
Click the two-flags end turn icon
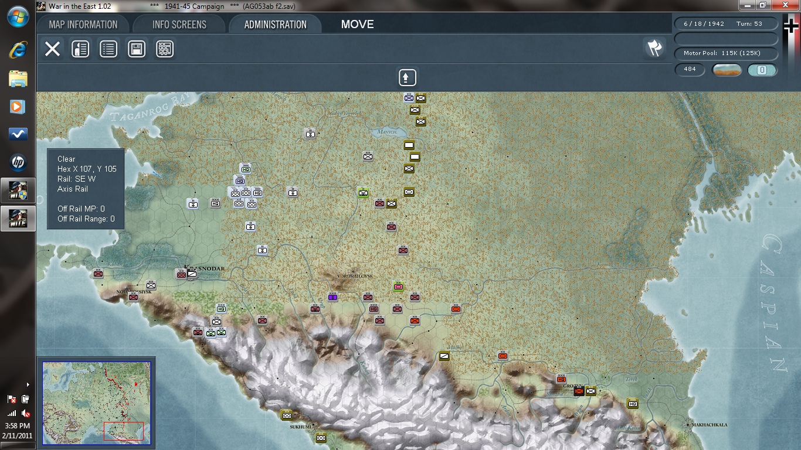(x=654, y=48)
